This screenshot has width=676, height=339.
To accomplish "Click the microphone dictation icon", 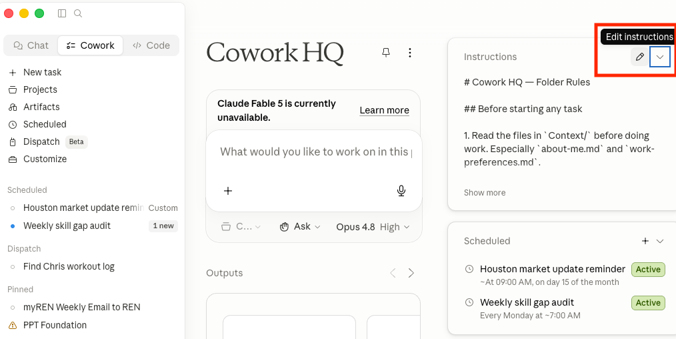I will click(x=401, y=191).
